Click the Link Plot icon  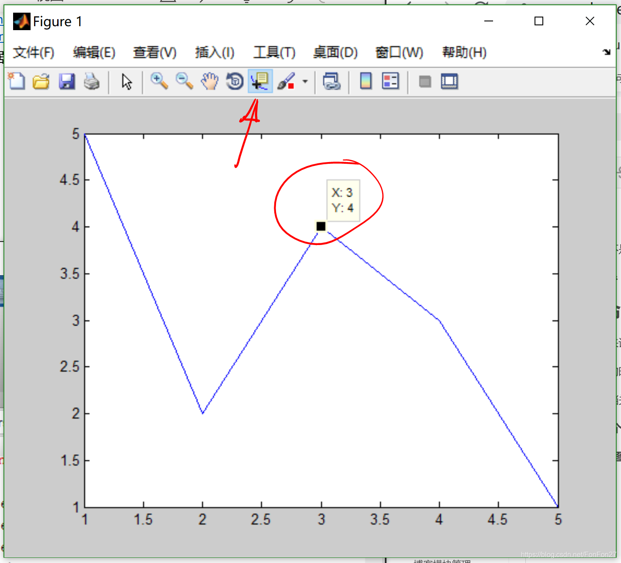click(x=331, y=81)
